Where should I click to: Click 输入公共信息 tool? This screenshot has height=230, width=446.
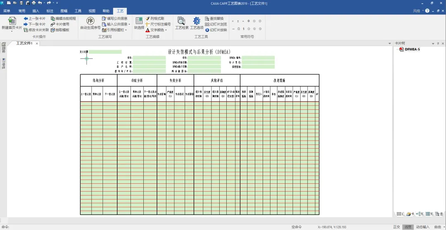115,24
